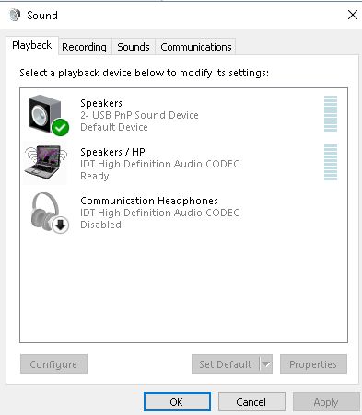Click the Speakers / HP volume level meter

331,162
